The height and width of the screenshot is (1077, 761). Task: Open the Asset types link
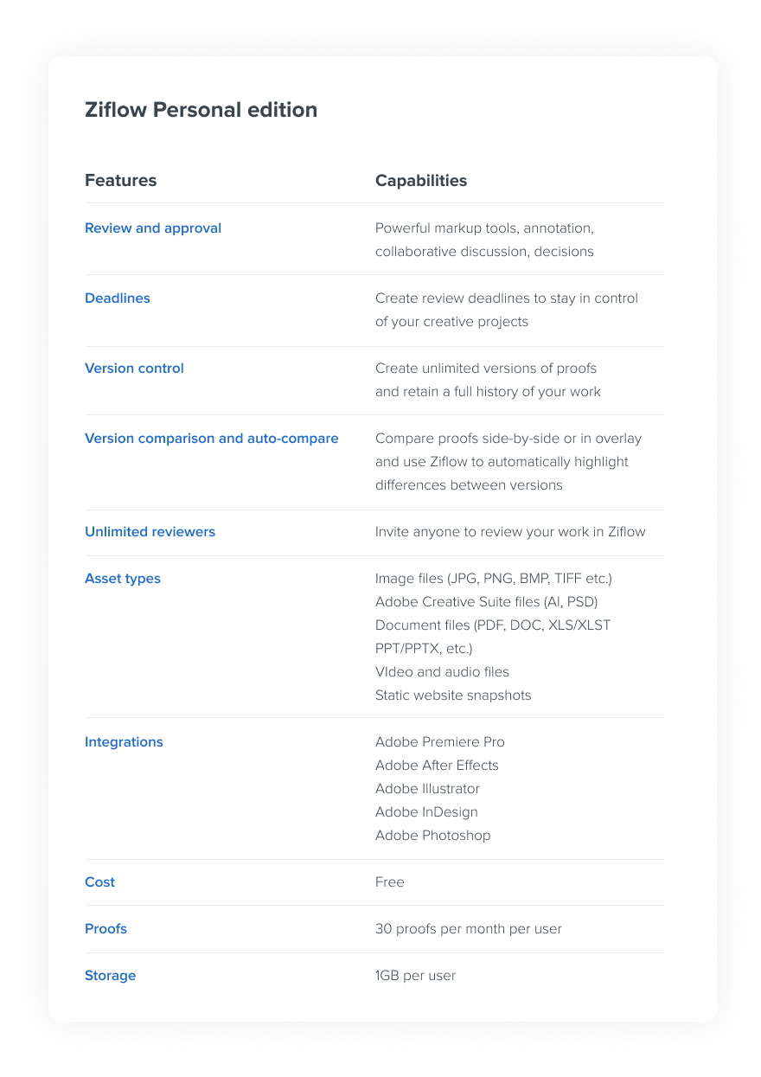coord(123,579)
